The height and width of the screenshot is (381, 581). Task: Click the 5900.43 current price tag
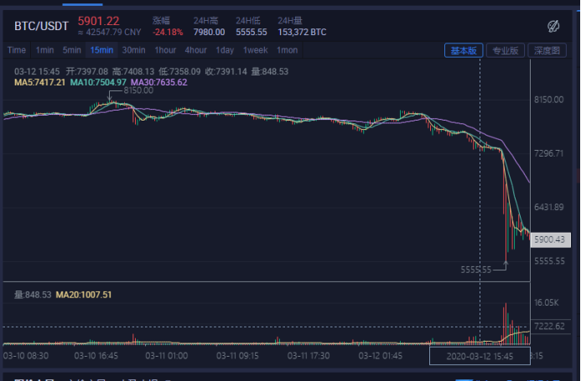(550, 239)
